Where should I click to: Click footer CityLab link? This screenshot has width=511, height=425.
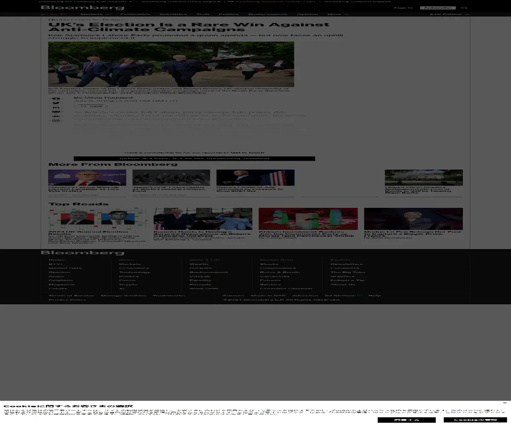(x=200, y=276)
